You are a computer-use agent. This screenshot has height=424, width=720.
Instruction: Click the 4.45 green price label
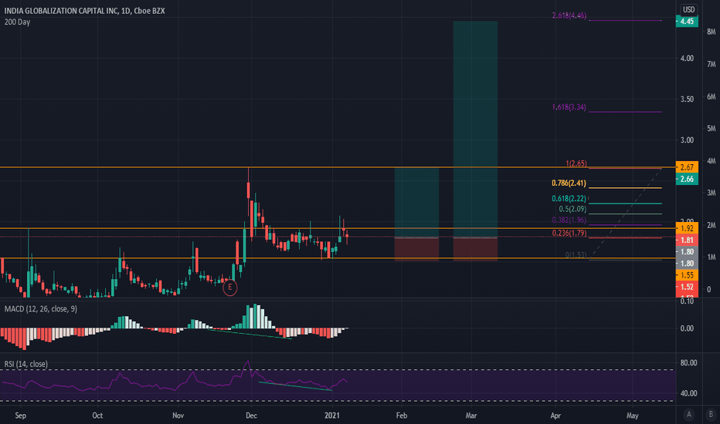(687, 21)
